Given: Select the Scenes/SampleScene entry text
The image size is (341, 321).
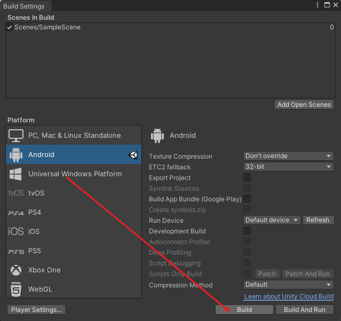Looking at the screenshot, I should coord(47,27).
